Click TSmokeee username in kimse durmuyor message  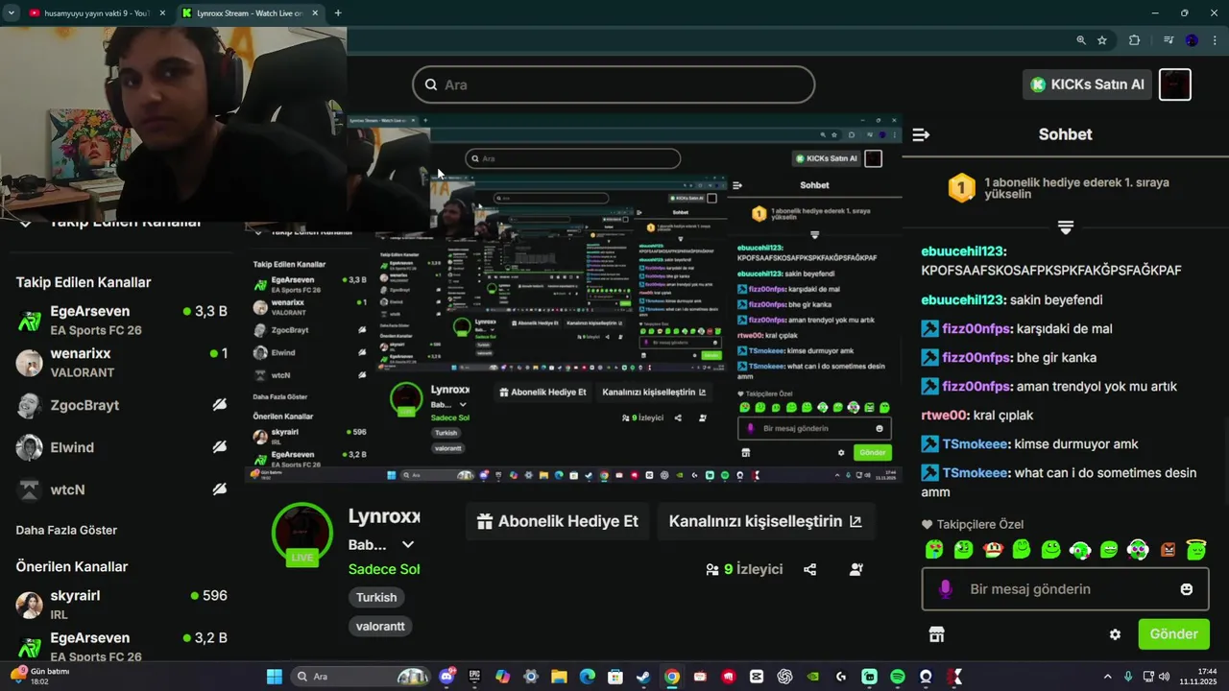(975, 444)
